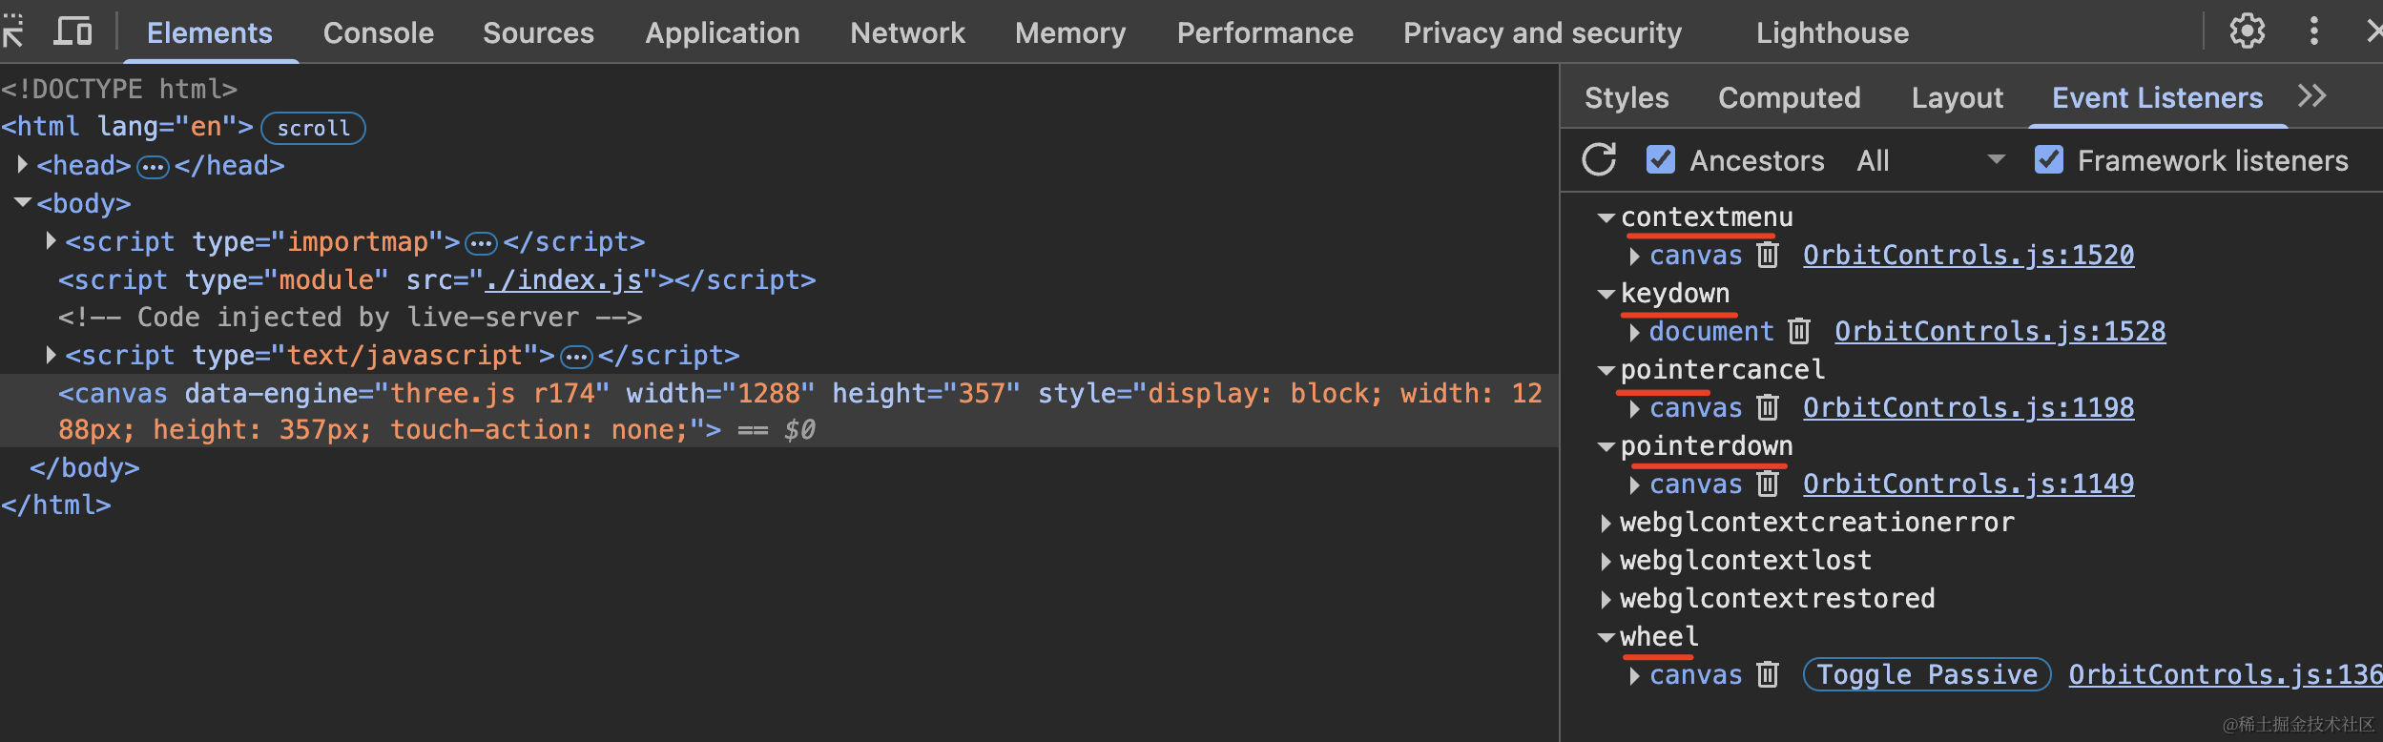This screenshot has height=742, width=2383.
Task: Expand collapsed head element ellipsis
Action: (x=153, y=168)
